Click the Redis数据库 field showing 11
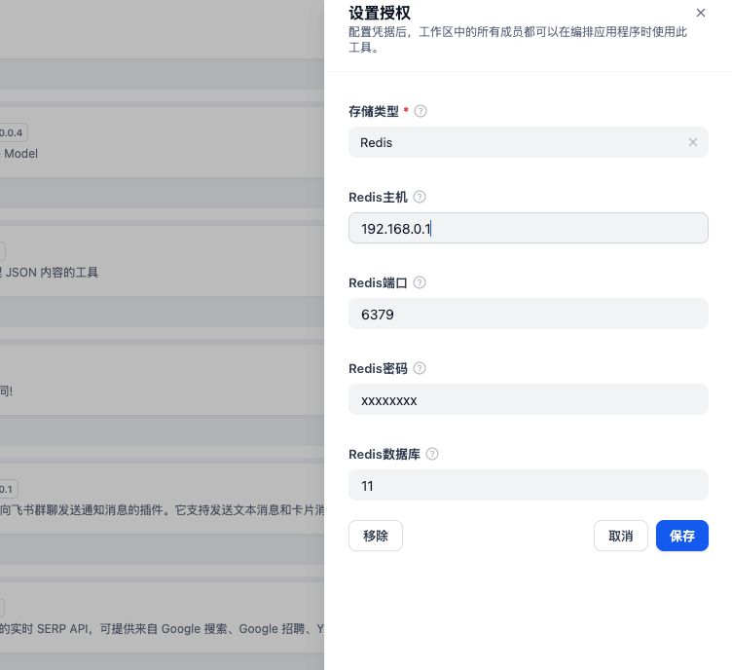The width and height of the screenshot is (732, 670). 528,485
